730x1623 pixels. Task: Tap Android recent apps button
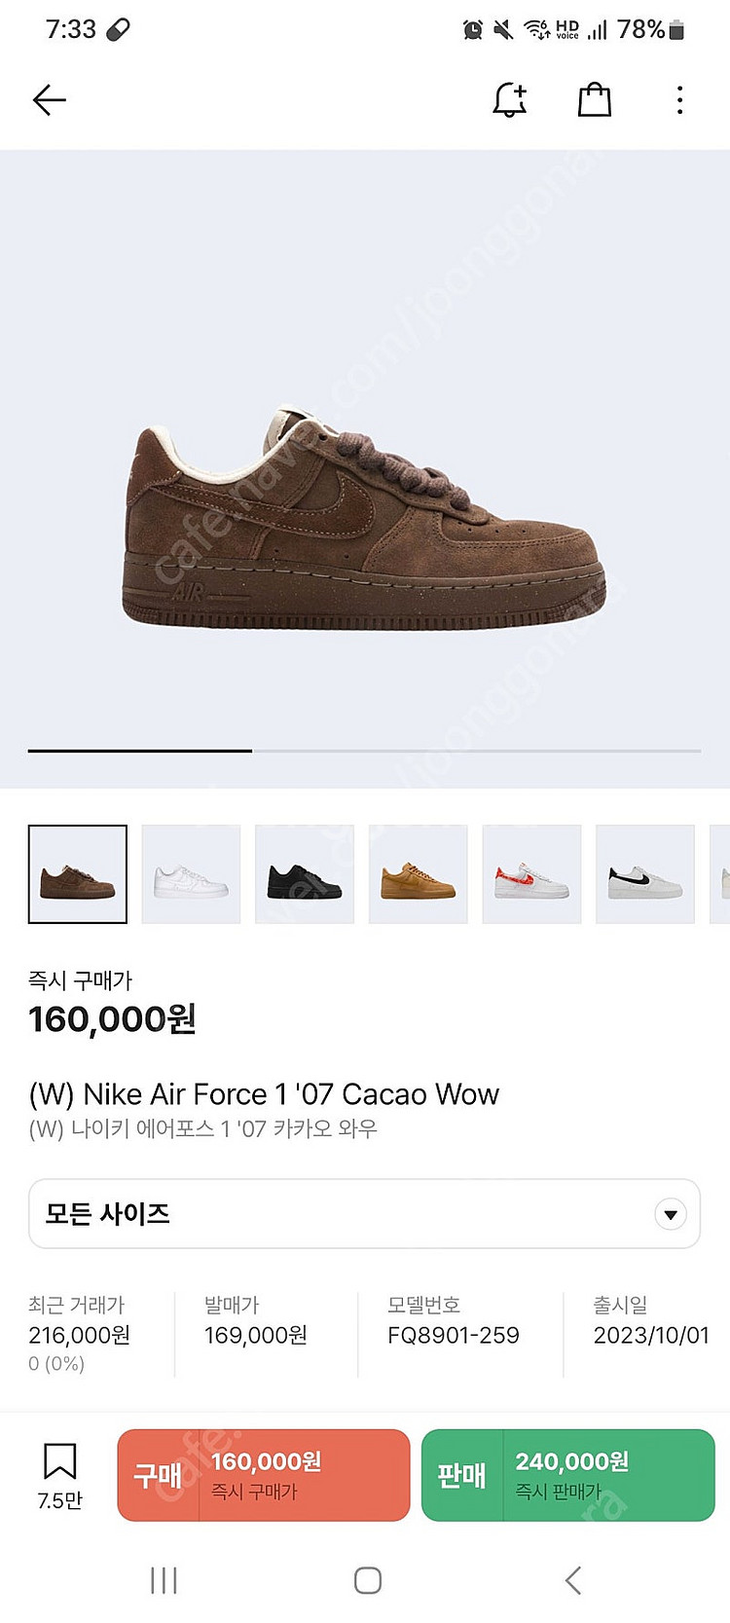coord(164,1580)
